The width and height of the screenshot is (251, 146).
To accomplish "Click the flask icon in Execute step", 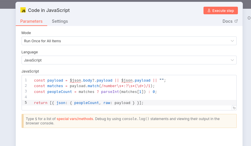I will [x=209, y=10].
